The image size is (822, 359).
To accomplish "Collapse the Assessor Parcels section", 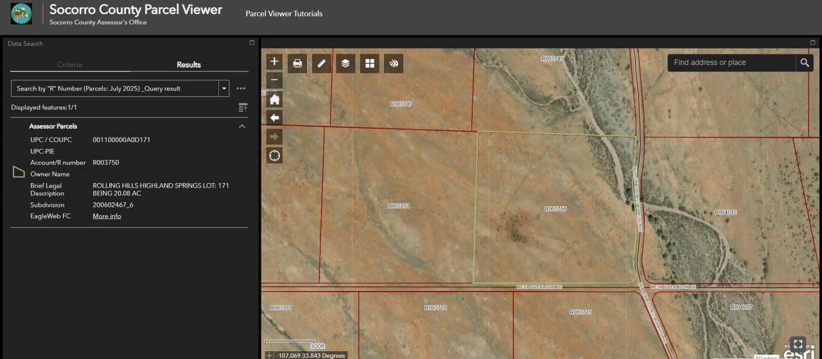I will tap(242, 127).
